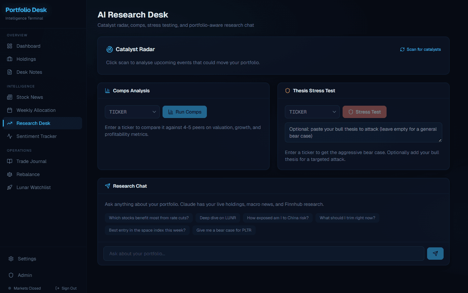
Task: Focus the bull thesis text area
Action: tap(364, 132)
